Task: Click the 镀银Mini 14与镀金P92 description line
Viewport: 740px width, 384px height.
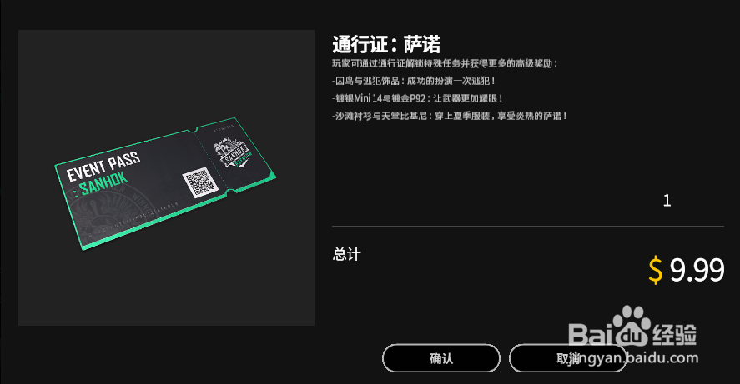Action: pos(417,98)
